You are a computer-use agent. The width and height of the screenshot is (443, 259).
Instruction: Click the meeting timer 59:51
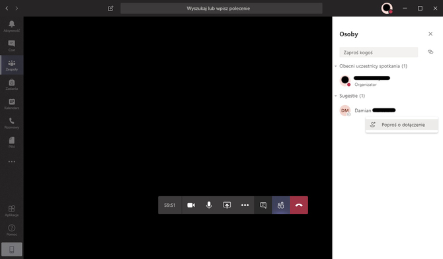170,205
